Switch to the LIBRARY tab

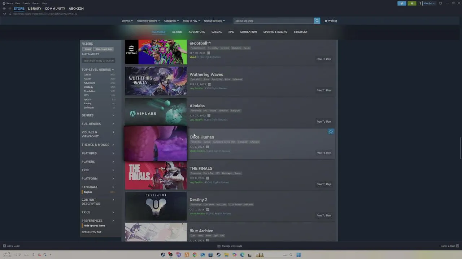(34, 9)
